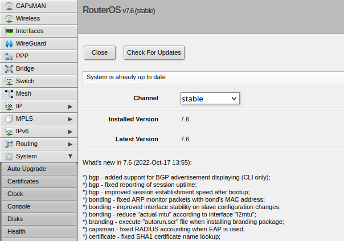Click the changelog line about BGP advertisement displaying

[x=177, y=177]
